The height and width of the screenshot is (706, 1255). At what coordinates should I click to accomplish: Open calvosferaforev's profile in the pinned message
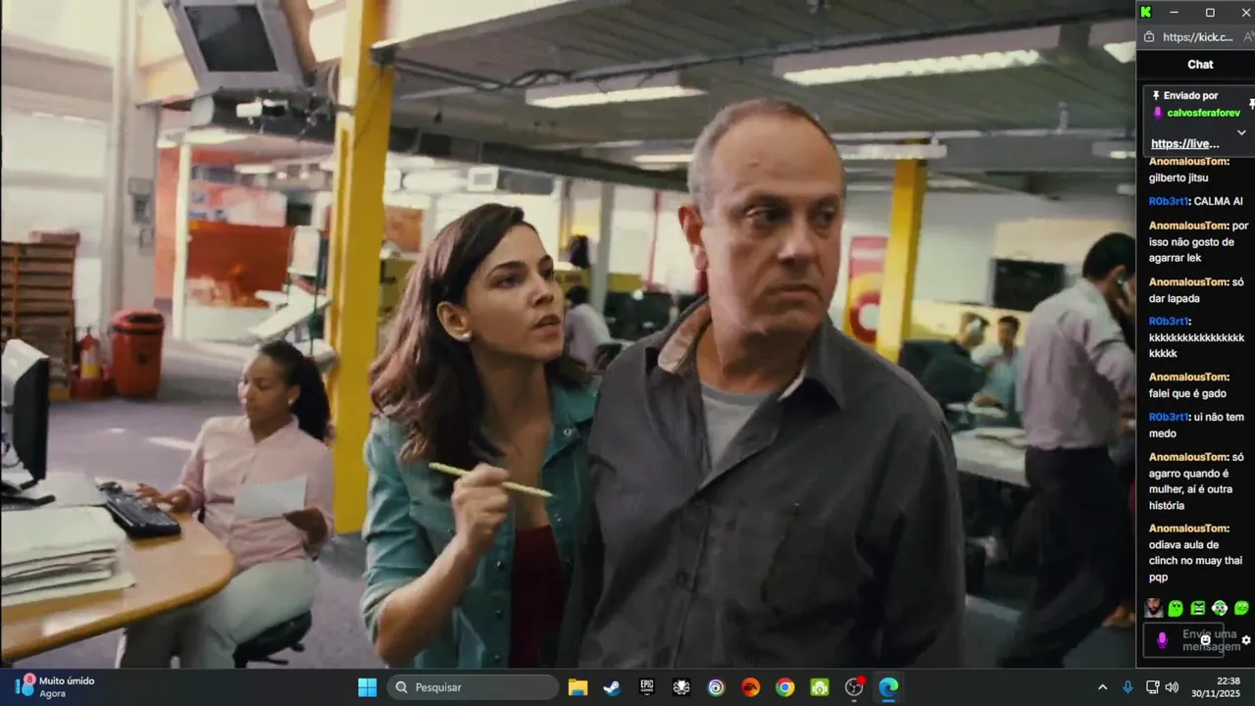pos(1203,113)
